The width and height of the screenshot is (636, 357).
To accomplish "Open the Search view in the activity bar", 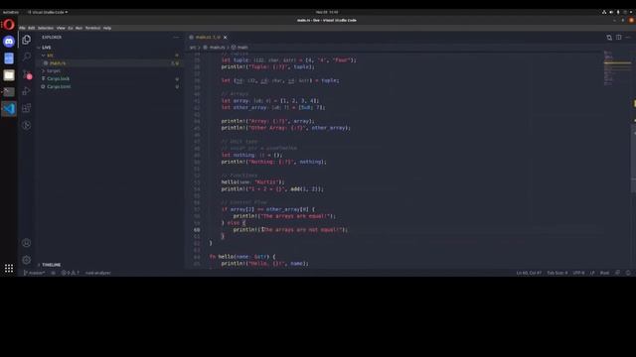I will click(x=27, y=57).
